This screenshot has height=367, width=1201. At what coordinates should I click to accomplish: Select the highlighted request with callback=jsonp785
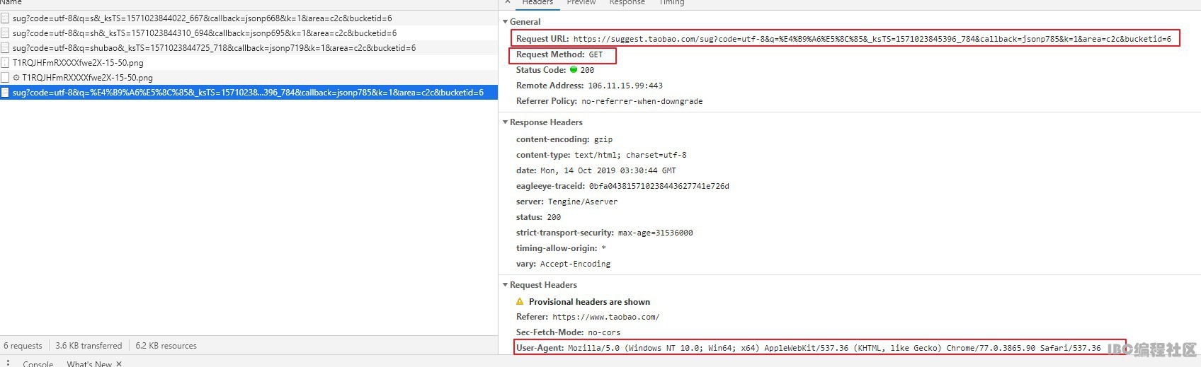249,93
